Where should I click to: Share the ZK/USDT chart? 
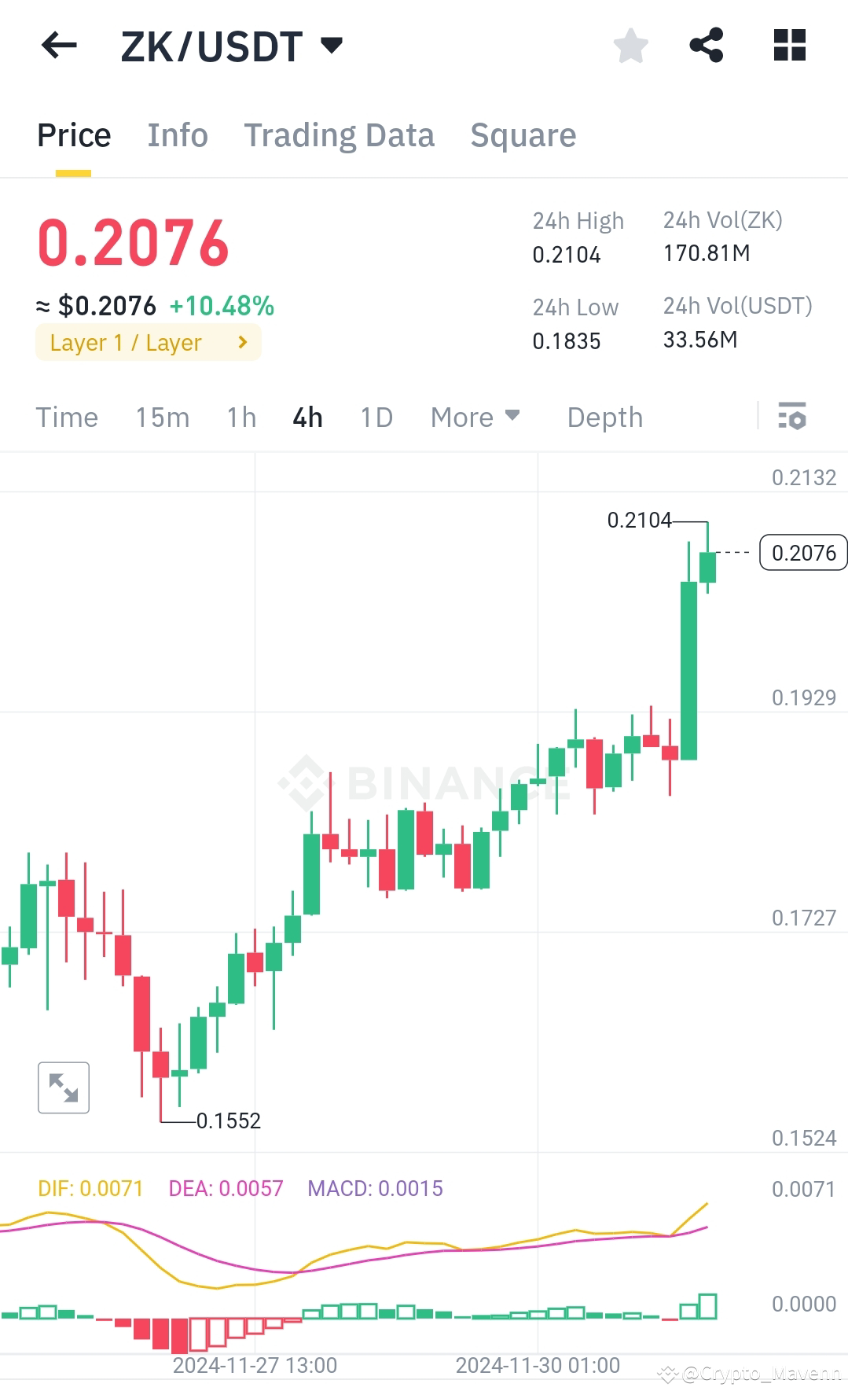click(708, 45)
